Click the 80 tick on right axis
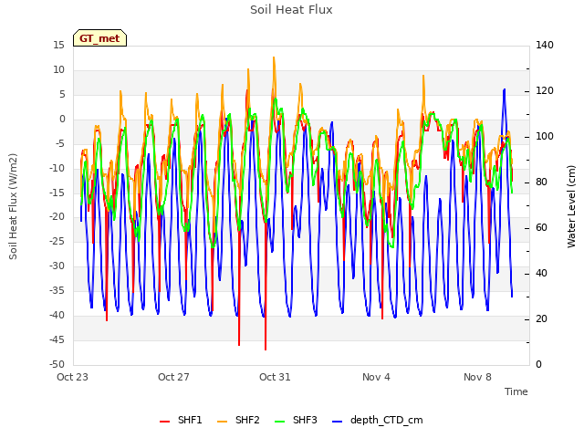584x438 pixels. (x=541, y=182)
